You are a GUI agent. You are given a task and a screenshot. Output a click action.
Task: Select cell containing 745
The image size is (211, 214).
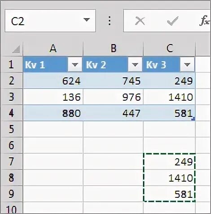click(113, 80)
